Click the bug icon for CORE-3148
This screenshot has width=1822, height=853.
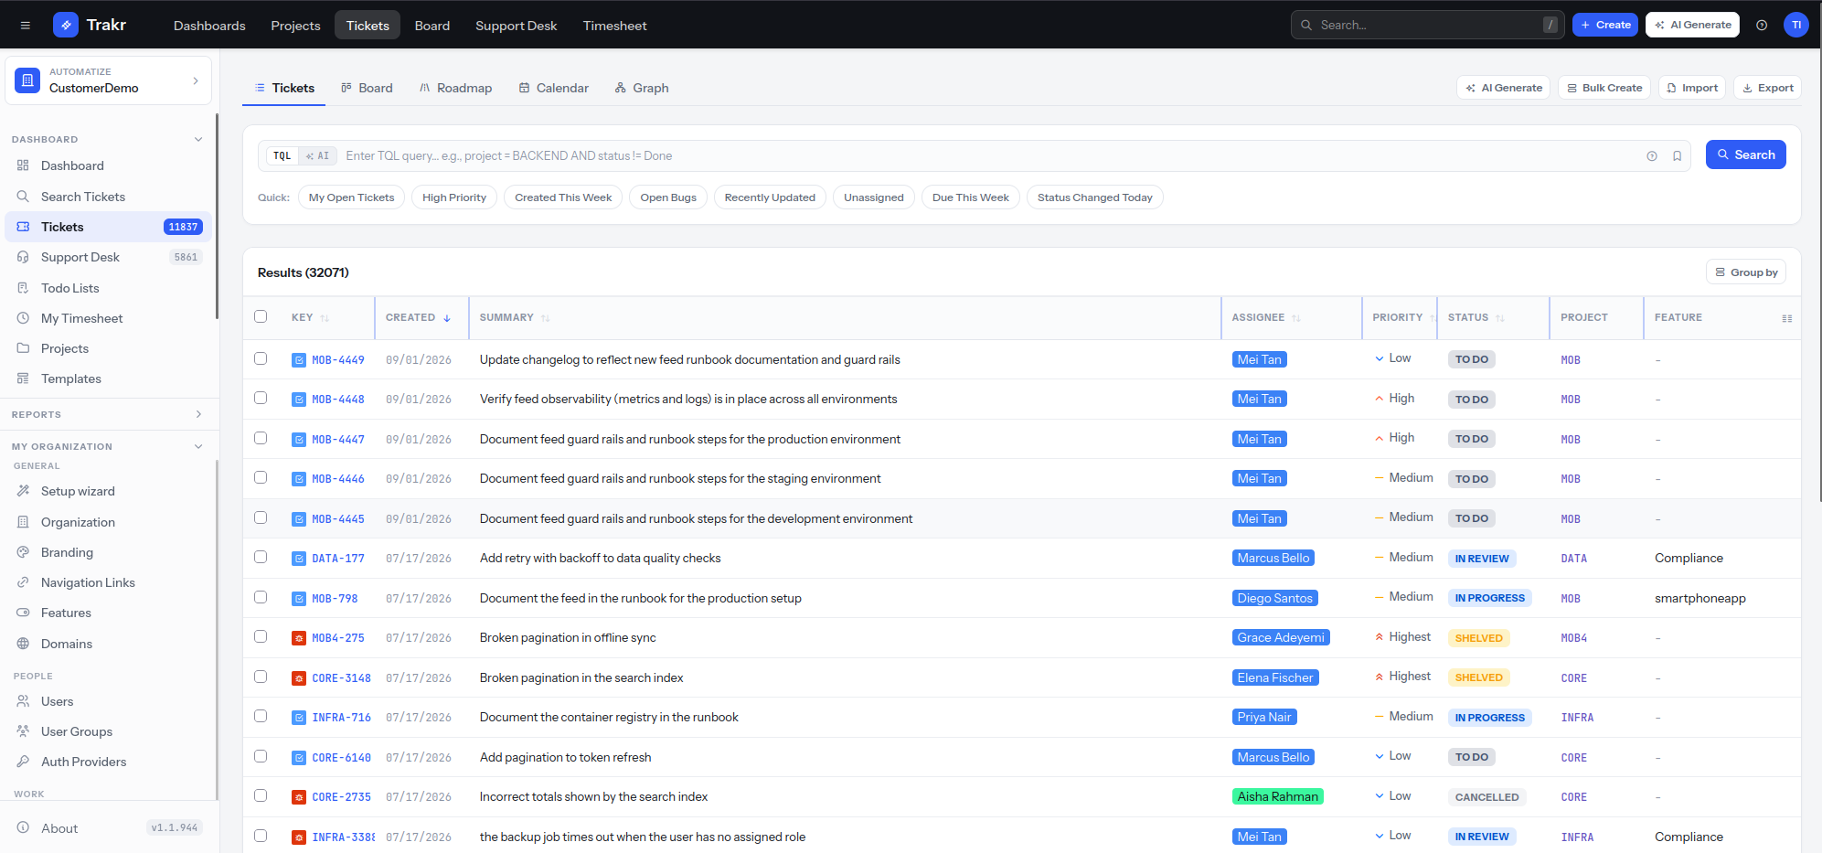click(x=299, y=678)
